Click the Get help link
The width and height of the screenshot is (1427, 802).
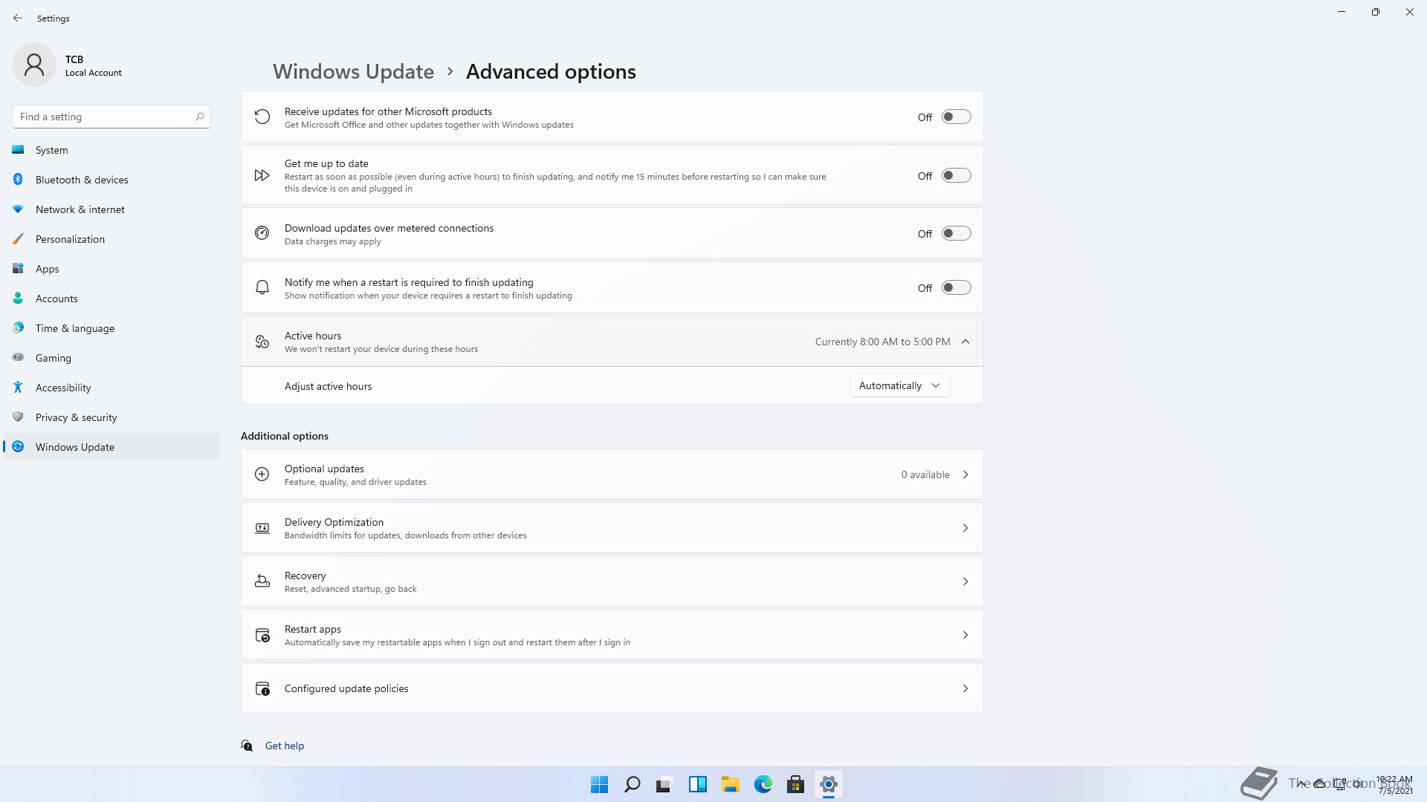(x=284, y=746)
